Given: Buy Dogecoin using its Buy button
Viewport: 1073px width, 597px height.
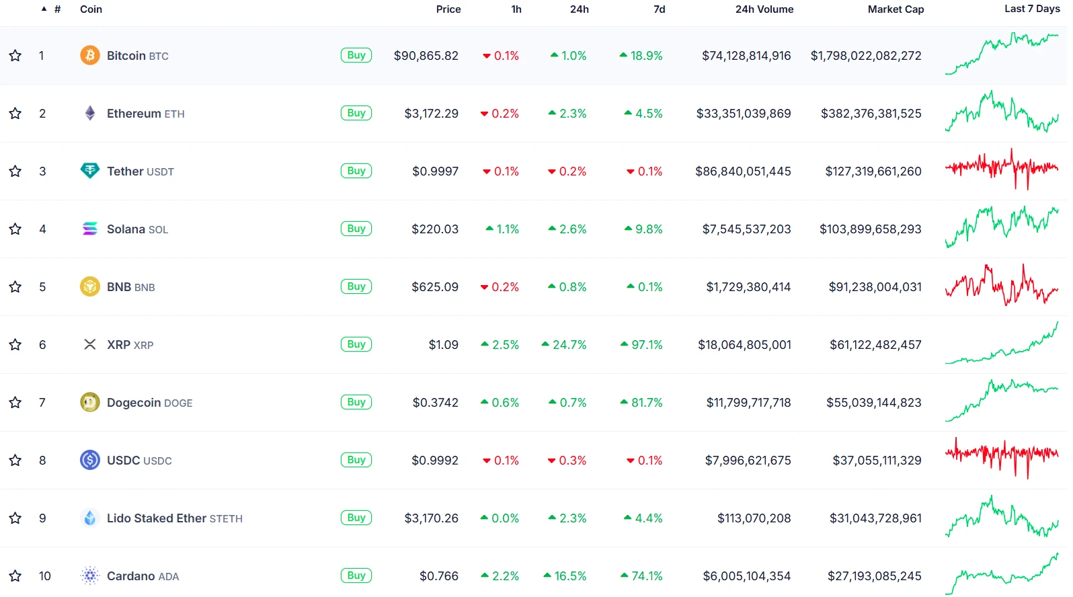Looking at the screenshot, I should (356, 402).
